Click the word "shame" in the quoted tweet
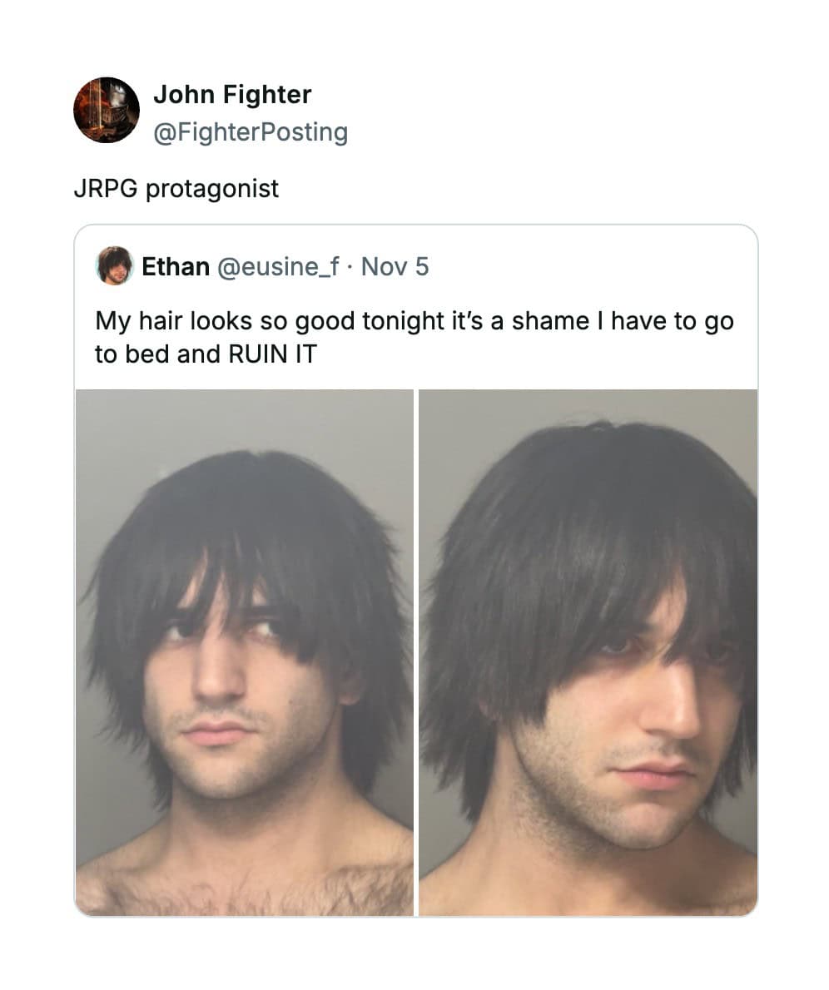This screenshot has width=829, height=990. point(550,321)
